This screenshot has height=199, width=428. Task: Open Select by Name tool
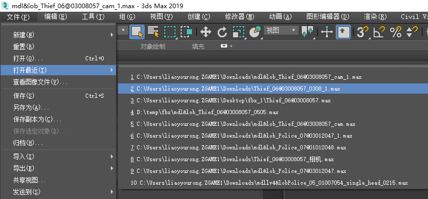click(153, 32)
